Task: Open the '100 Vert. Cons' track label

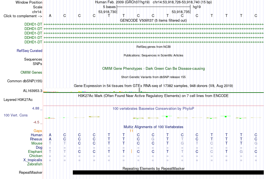Action: pyautogui.click(x=16, y=115)
